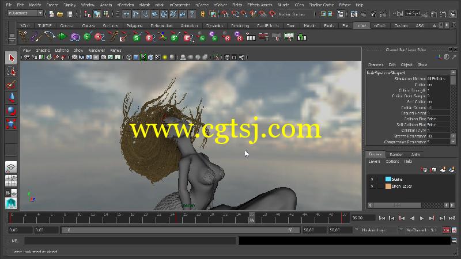
Task: Toggle visibility V of Scene layer
Action: coord(372,179)
